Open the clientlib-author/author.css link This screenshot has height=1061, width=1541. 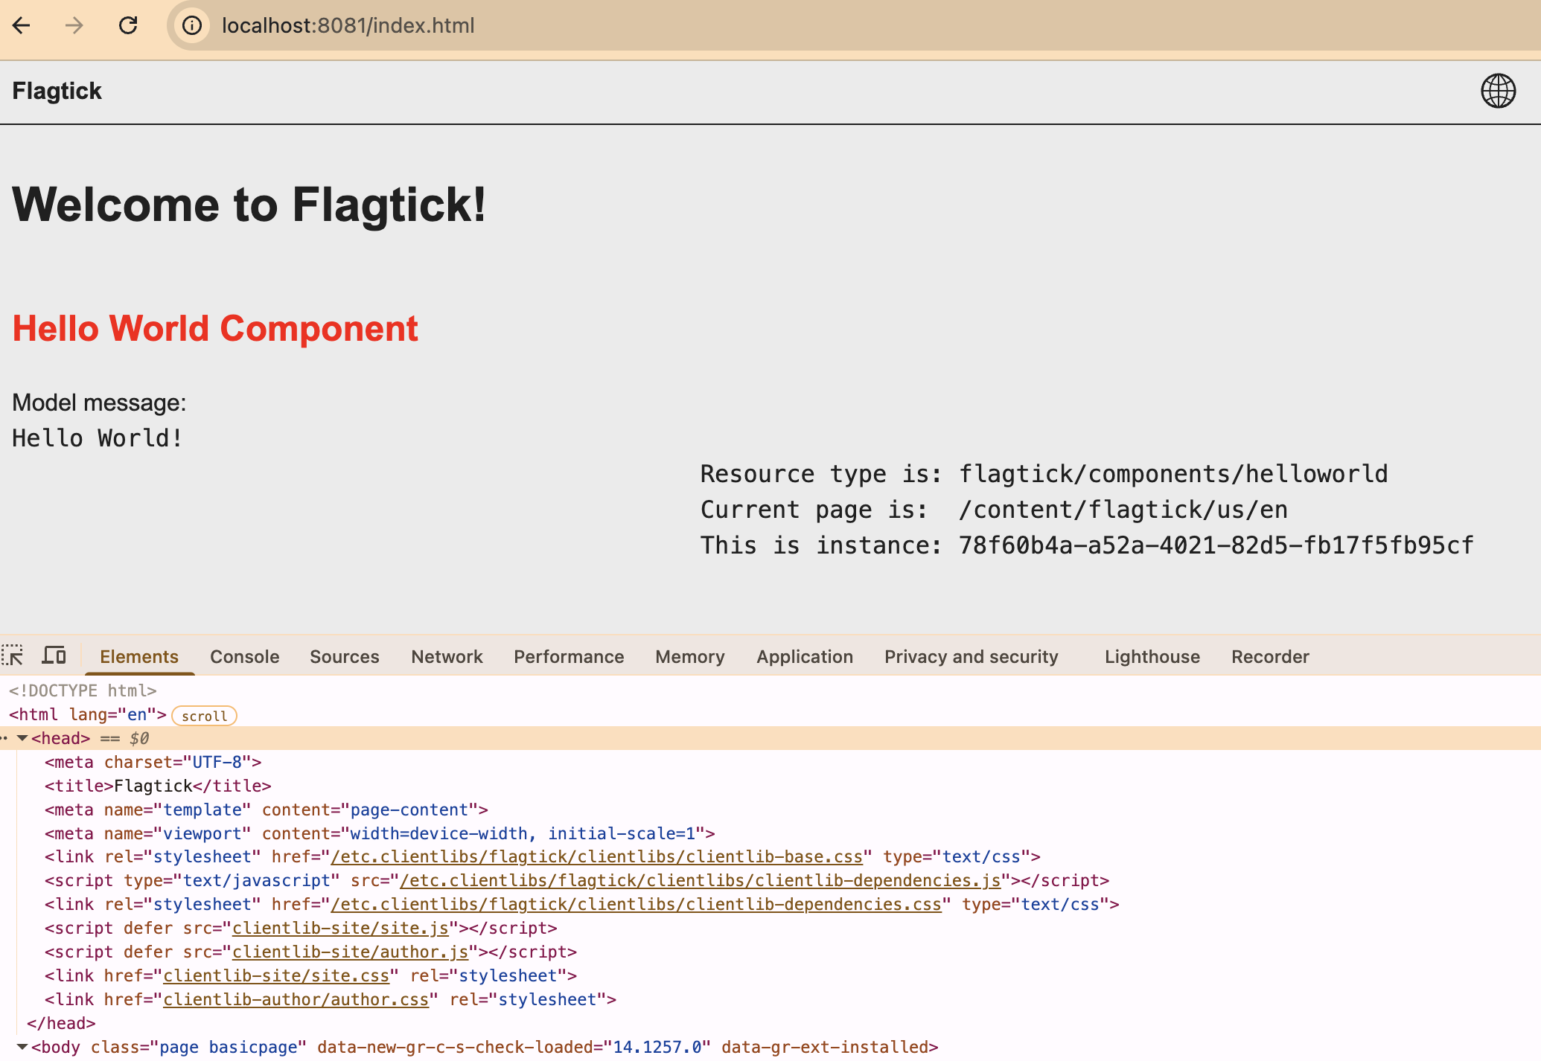click(296, 1000)
